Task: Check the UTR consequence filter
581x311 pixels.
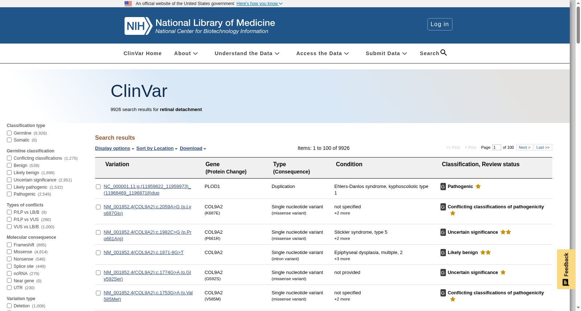Action: tap(9, 288)
